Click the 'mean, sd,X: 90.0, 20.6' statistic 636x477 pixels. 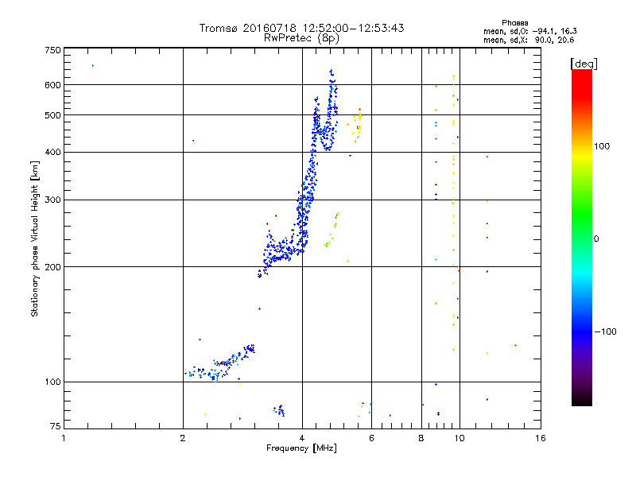coord(529,40)
